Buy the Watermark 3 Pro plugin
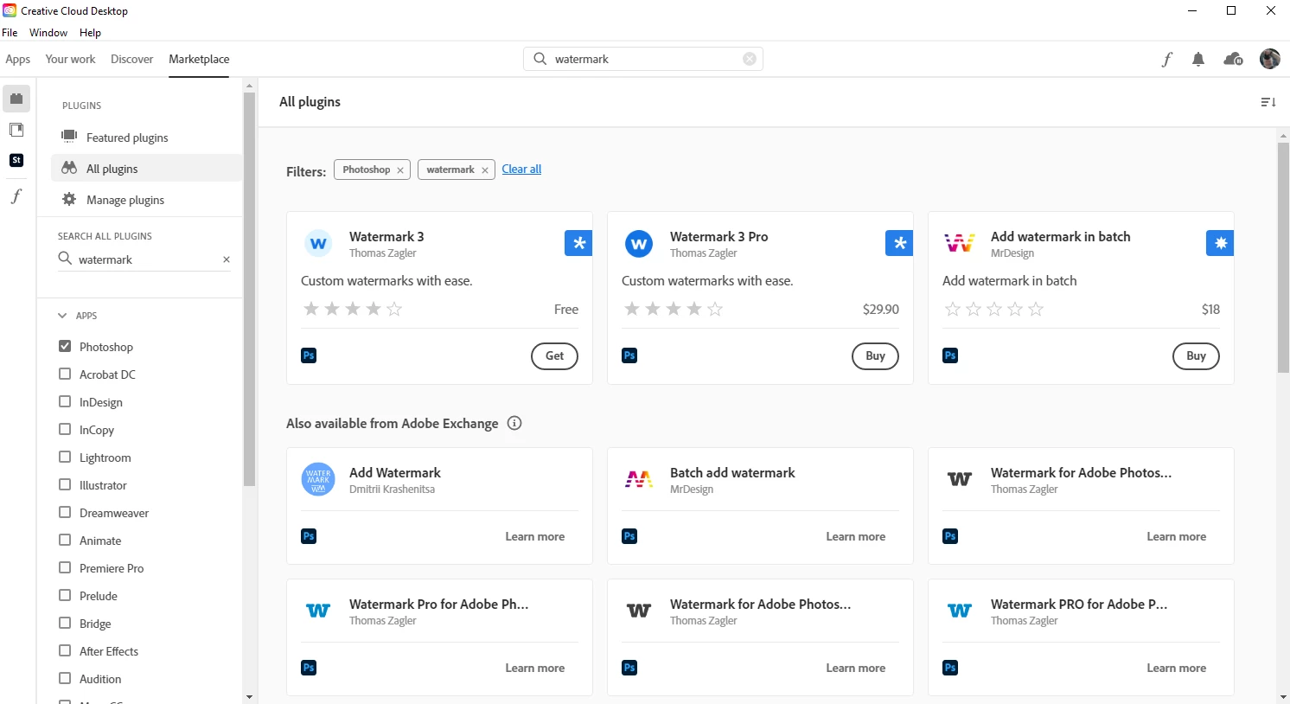Viewport: 1290px width, 704px height. click(875, 355)
